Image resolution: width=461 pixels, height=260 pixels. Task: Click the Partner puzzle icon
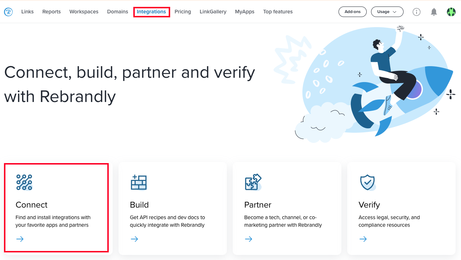(253, 182)
